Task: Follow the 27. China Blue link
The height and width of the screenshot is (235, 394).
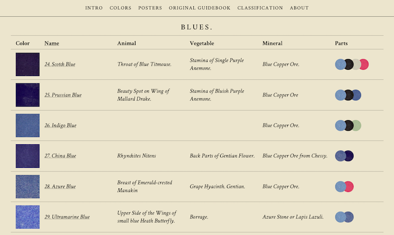Action: click(x=60, y=156)
